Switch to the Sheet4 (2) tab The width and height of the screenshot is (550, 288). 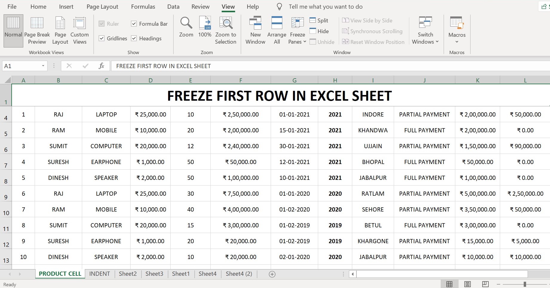coord(239,274)
